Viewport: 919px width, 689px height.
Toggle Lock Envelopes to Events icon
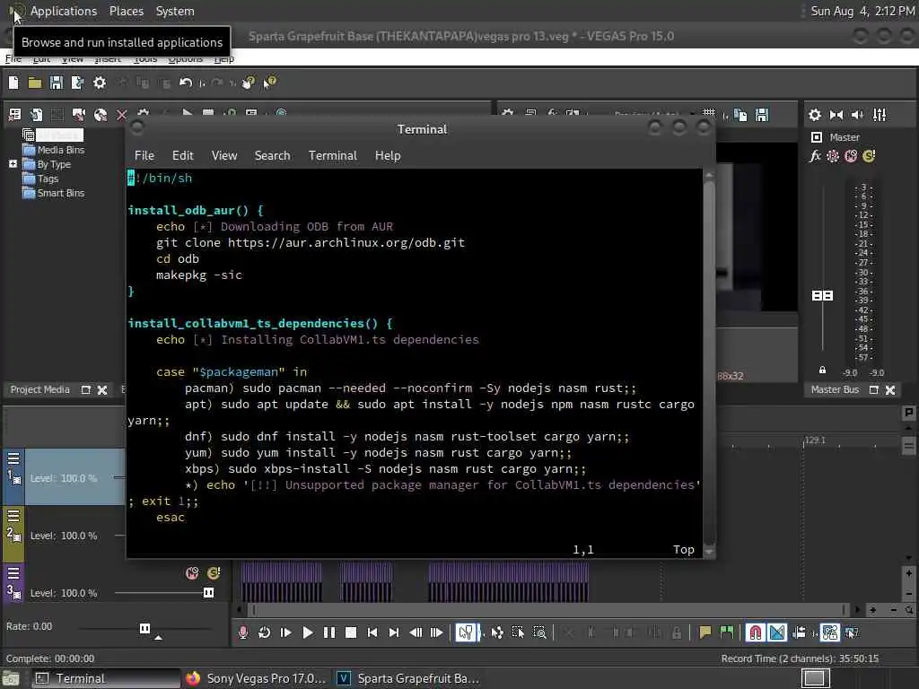click(830, 632)
